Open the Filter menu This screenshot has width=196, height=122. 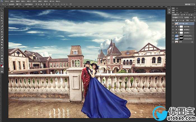point(40,1)
